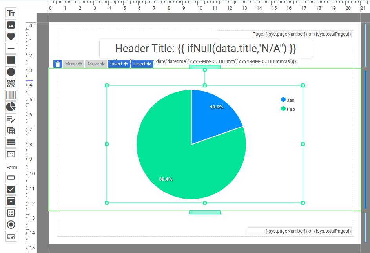Click the trash delete section icon

(58, 64)
